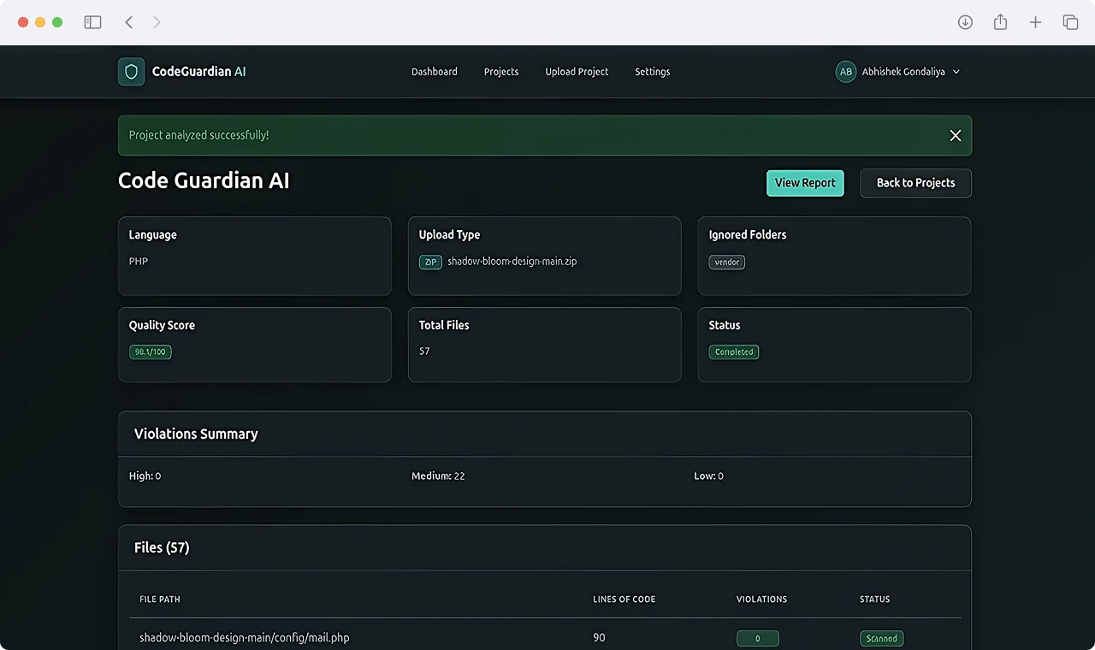Click the Total Files value 57

click(424, 352)
